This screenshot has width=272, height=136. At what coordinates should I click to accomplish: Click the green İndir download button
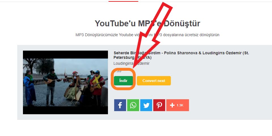pyautogui.click(x=123, y=81)
